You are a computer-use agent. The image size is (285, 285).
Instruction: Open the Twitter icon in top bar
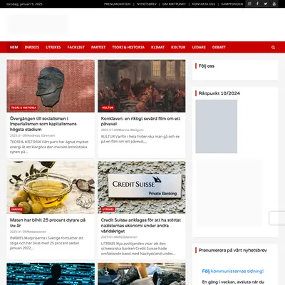click(x=266, y=4)
